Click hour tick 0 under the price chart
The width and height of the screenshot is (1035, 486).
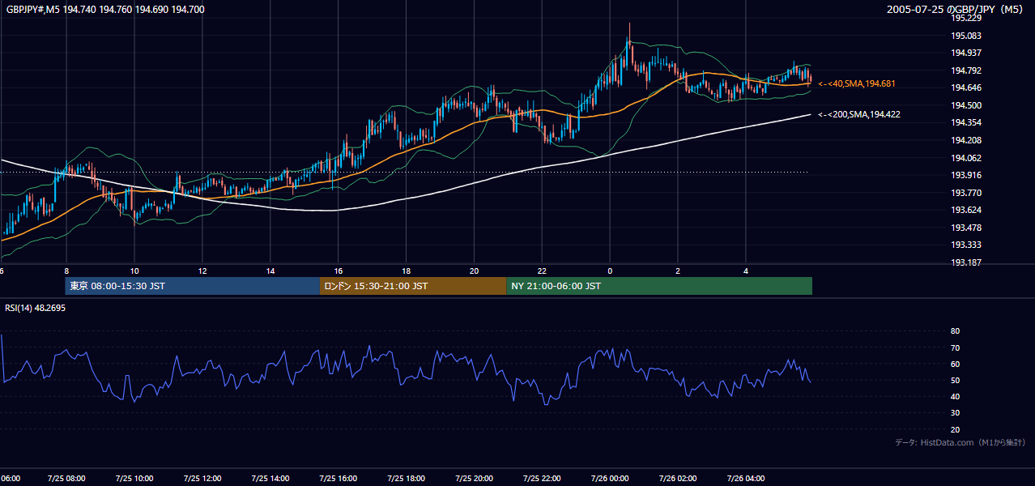click(x=611, y=271)
